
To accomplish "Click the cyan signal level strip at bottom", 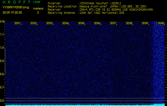I will click(x=80, y=105).
